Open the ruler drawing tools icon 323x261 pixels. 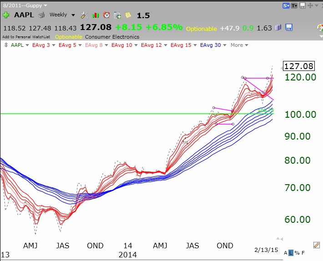(x=317, y=245)
